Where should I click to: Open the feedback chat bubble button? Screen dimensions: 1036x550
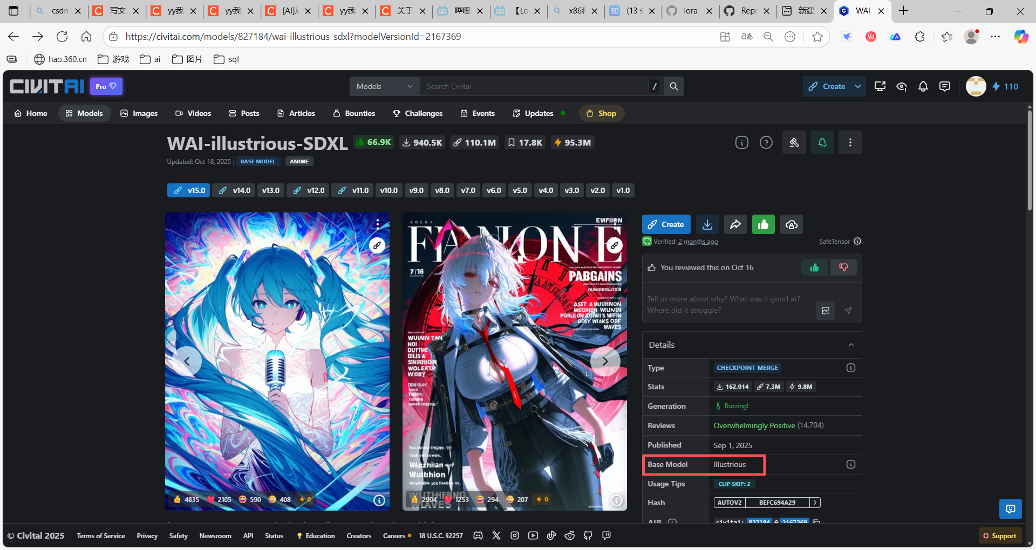[1011, 509]
